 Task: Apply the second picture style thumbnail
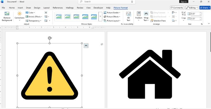click(68, 17)
